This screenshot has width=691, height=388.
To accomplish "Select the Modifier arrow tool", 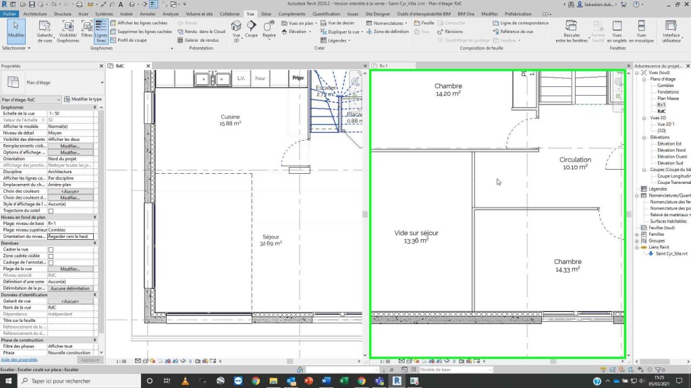I will [16, 30].
